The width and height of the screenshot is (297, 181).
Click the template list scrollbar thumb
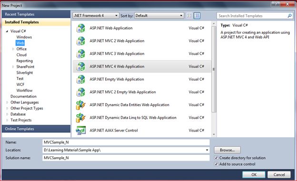point(214,69)
